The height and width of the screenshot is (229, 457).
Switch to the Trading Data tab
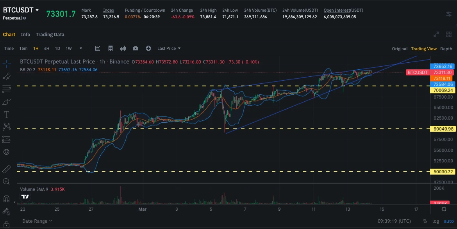pyautogui.click(x=50, y=35)
